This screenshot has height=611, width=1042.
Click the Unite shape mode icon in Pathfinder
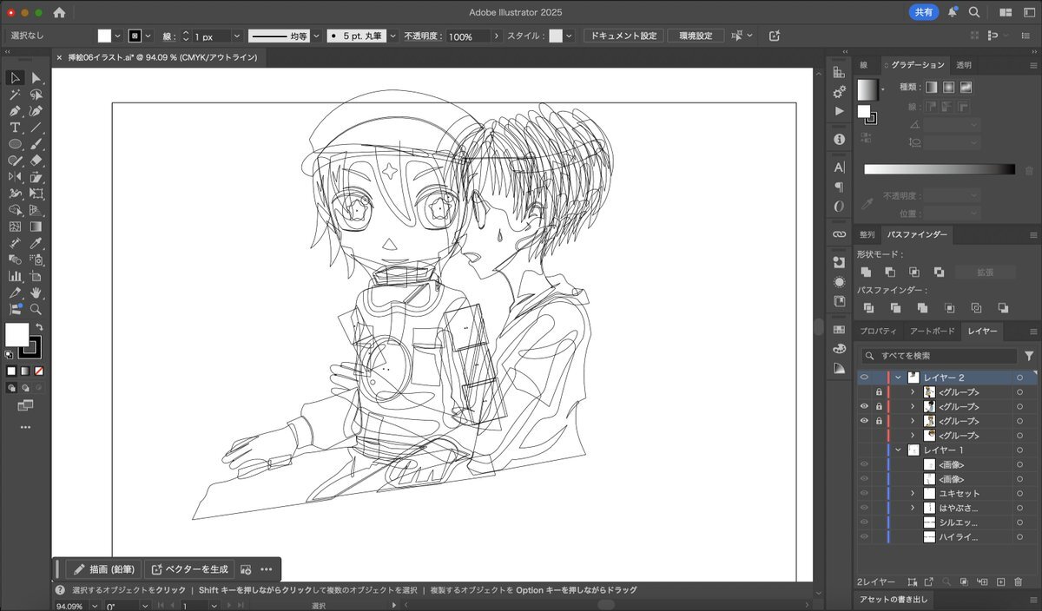[x=866, y=273]
